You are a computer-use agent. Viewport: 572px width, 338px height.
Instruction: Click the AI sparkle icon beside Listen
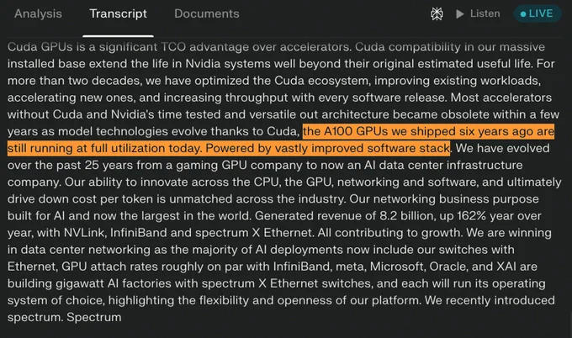point(437,13)
